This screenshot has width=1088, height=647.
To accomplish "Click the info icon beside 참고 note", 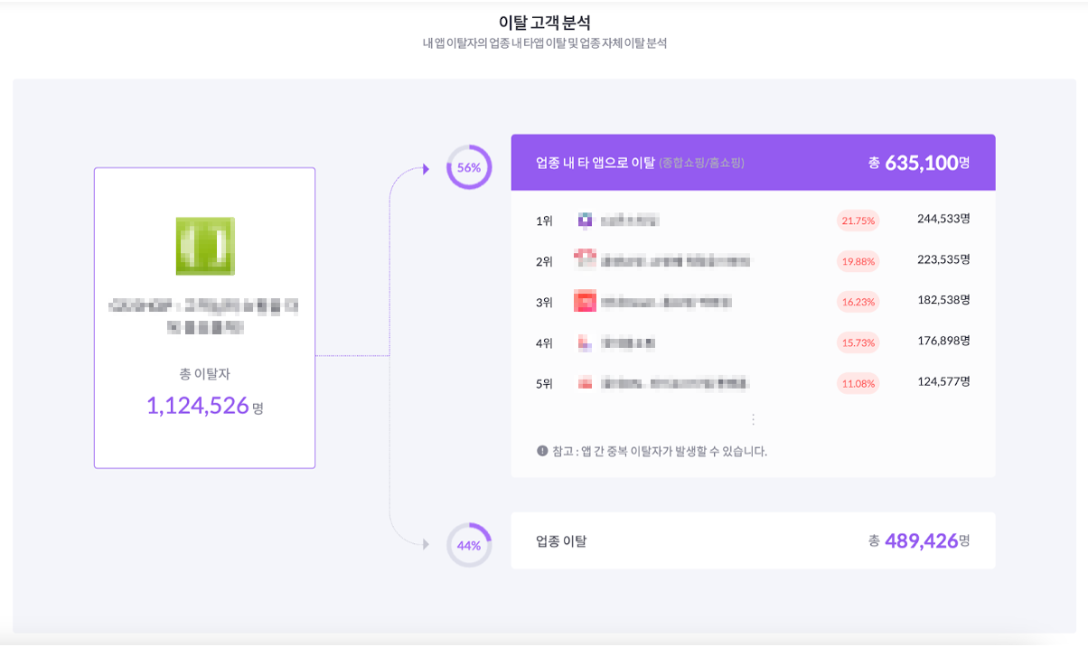I will pyautogui.click(x=542, y=451).
